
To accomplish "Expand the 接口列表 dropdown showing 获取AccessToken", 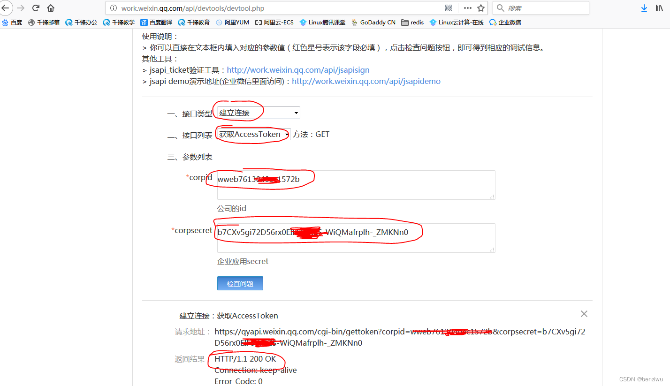I will tap(253, 134).
